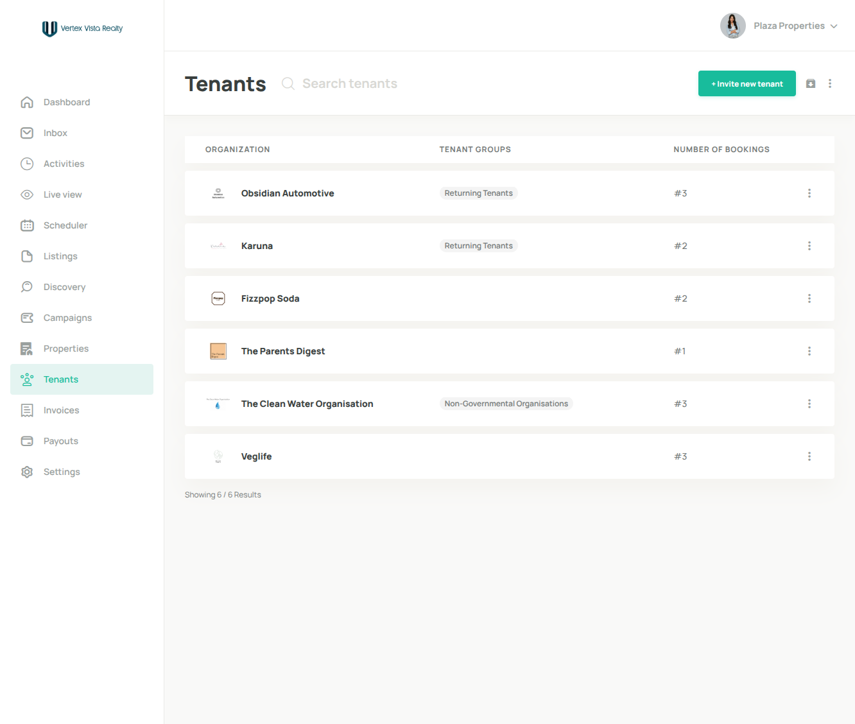Click the Scheduler calendar icon
Screen dimensions: 855x724
point(27,225)
